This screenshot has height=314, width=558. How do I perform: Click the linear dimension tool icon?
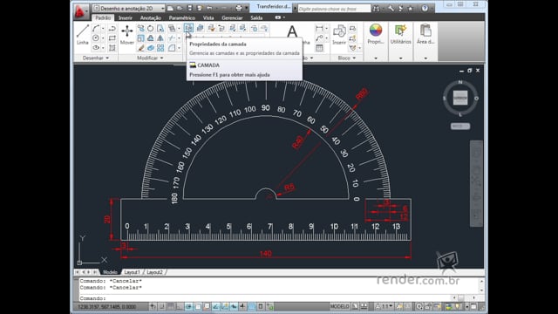(x=320, y=29)
